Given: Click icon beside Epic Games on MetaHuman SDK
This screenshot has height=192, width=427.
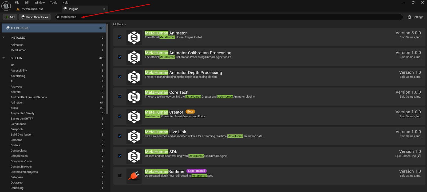Looking at the screenshot, I should click(419, 156).
